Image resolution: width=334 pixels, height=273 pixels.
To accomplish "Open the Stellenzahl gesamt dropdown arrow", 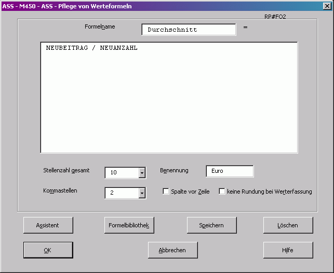I will tap(142, 173).
